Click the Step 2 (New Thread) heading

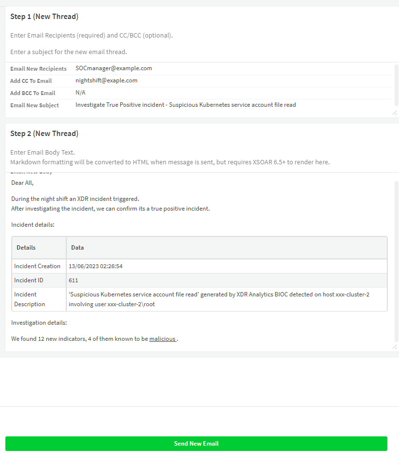[x=44, y=134]
